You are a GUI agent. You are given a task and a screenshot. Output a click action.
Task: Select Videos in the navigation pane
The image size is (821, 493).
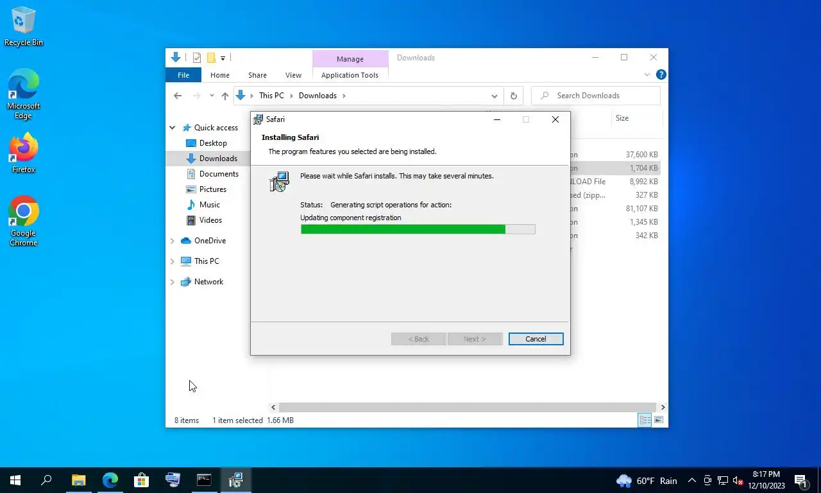tap(210, 220)
